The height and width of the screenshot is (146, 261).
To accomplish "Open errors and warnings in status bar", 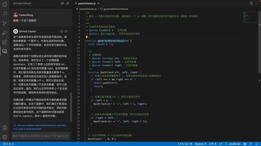I will pyautogui.click(x=8, y=144).
